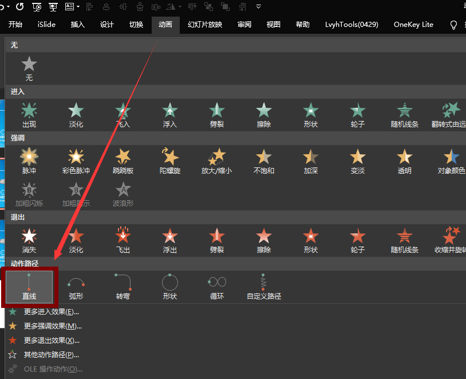The width and height of the screenshot is (466, 379).
Task: Apply the 脉冲 emphasis effect
Action: pos(29,161)
